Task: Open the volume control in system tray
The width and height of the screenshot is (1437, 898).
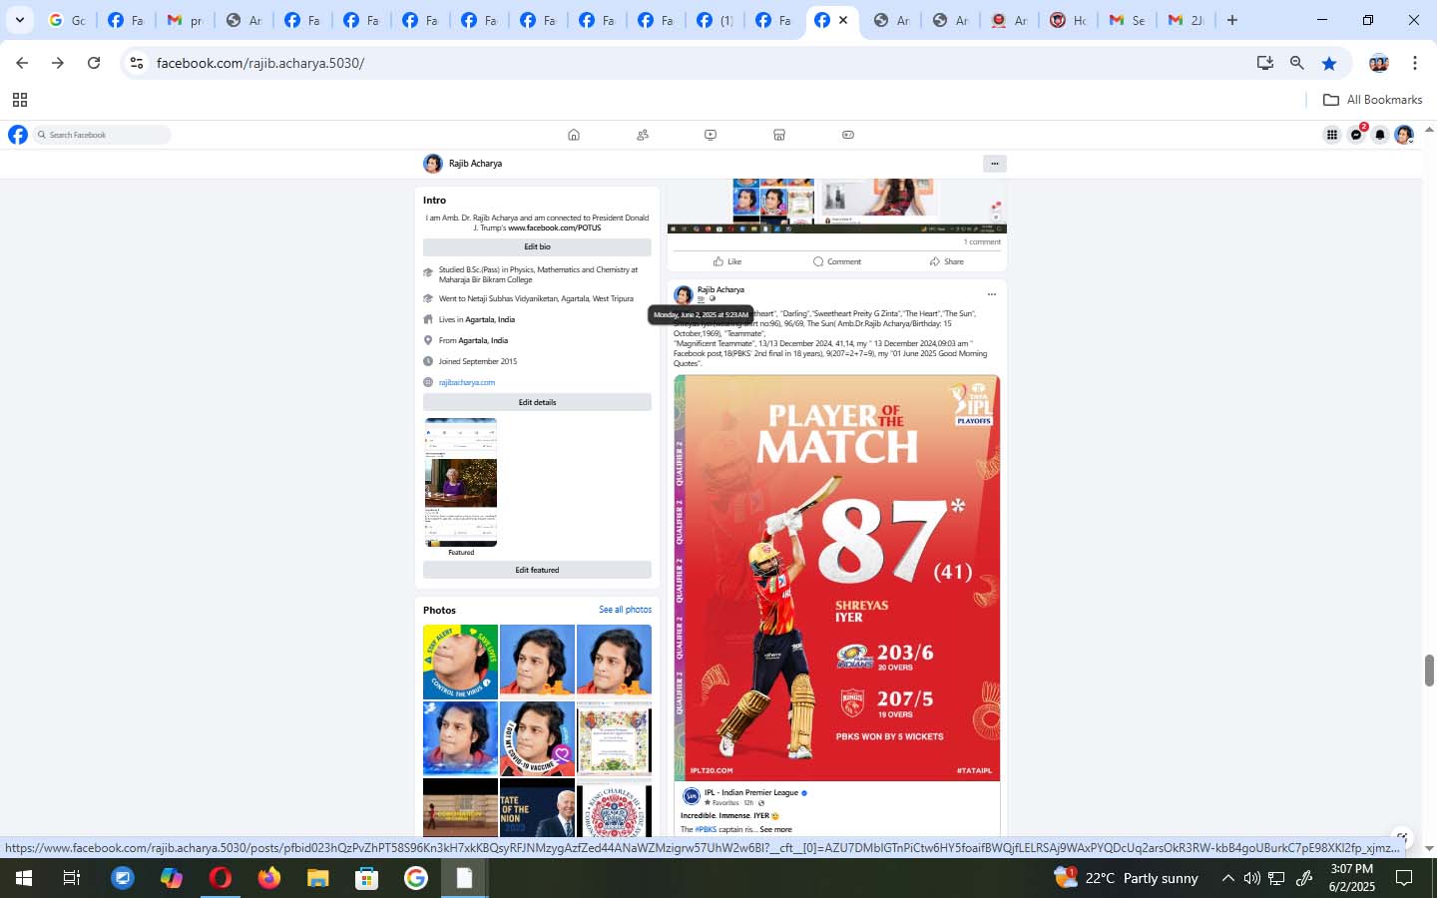Action: [x=1251, y=878]
